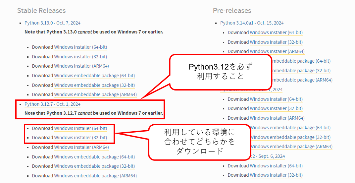Download Windows installer (ARM64) for Python 3.14.0a1
The width and height of the screenshot is (355, 183).
point(277,51)
